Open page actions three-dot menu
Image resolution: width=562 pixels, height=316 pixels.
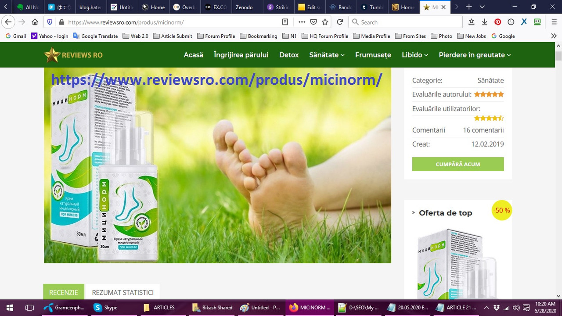tap(302, 22)
